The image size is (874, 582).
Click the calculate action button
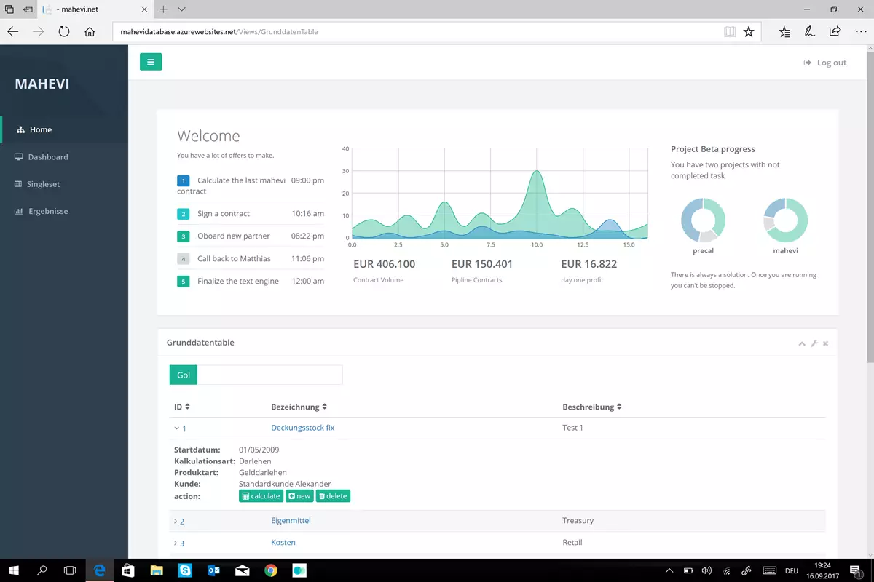pos(261,496)
